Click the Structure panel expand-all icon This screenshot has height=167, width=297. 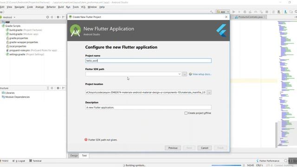click(52, 88)
